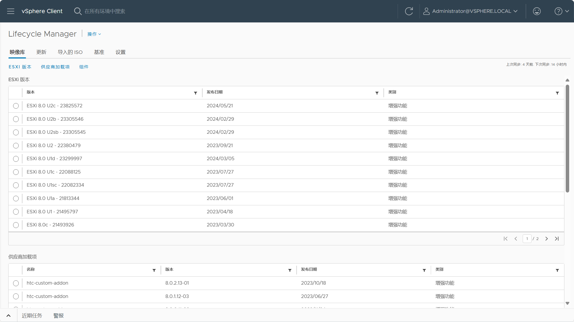Click addon version 8.0.2.13-01
This screenshot has height=322, width=574.
tap(177, 283)
